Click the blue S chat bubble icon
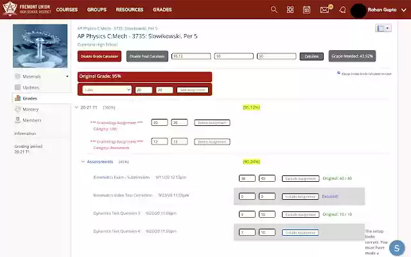This screenshot has height=257, width=411. (x=397, y=248)
